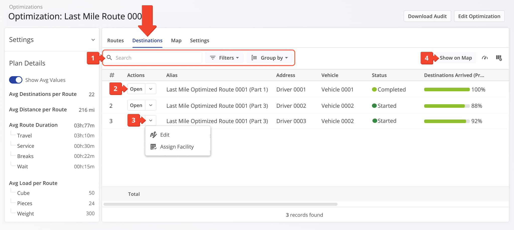514x230 pixels.
Task: Click Vehicle 0001 cell
Action: click(x=337, y=89)
